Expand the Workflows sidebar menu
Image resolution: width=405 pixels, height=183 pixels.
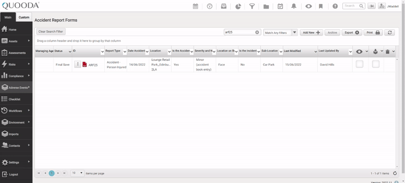(x=16, y=111)
